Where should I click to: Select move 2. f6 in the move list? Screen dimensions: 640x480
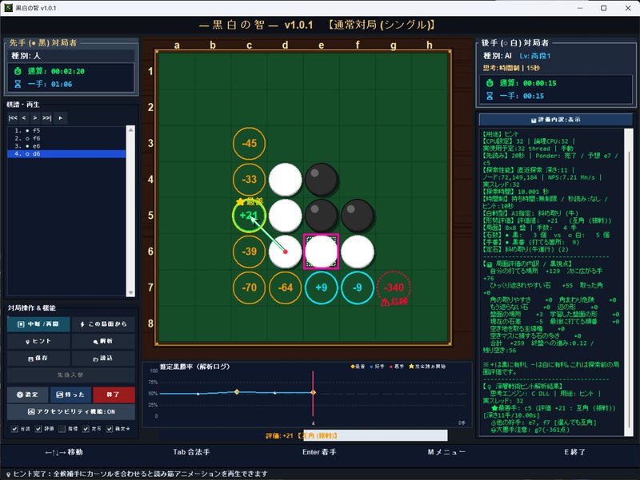[x=66, y=138]
